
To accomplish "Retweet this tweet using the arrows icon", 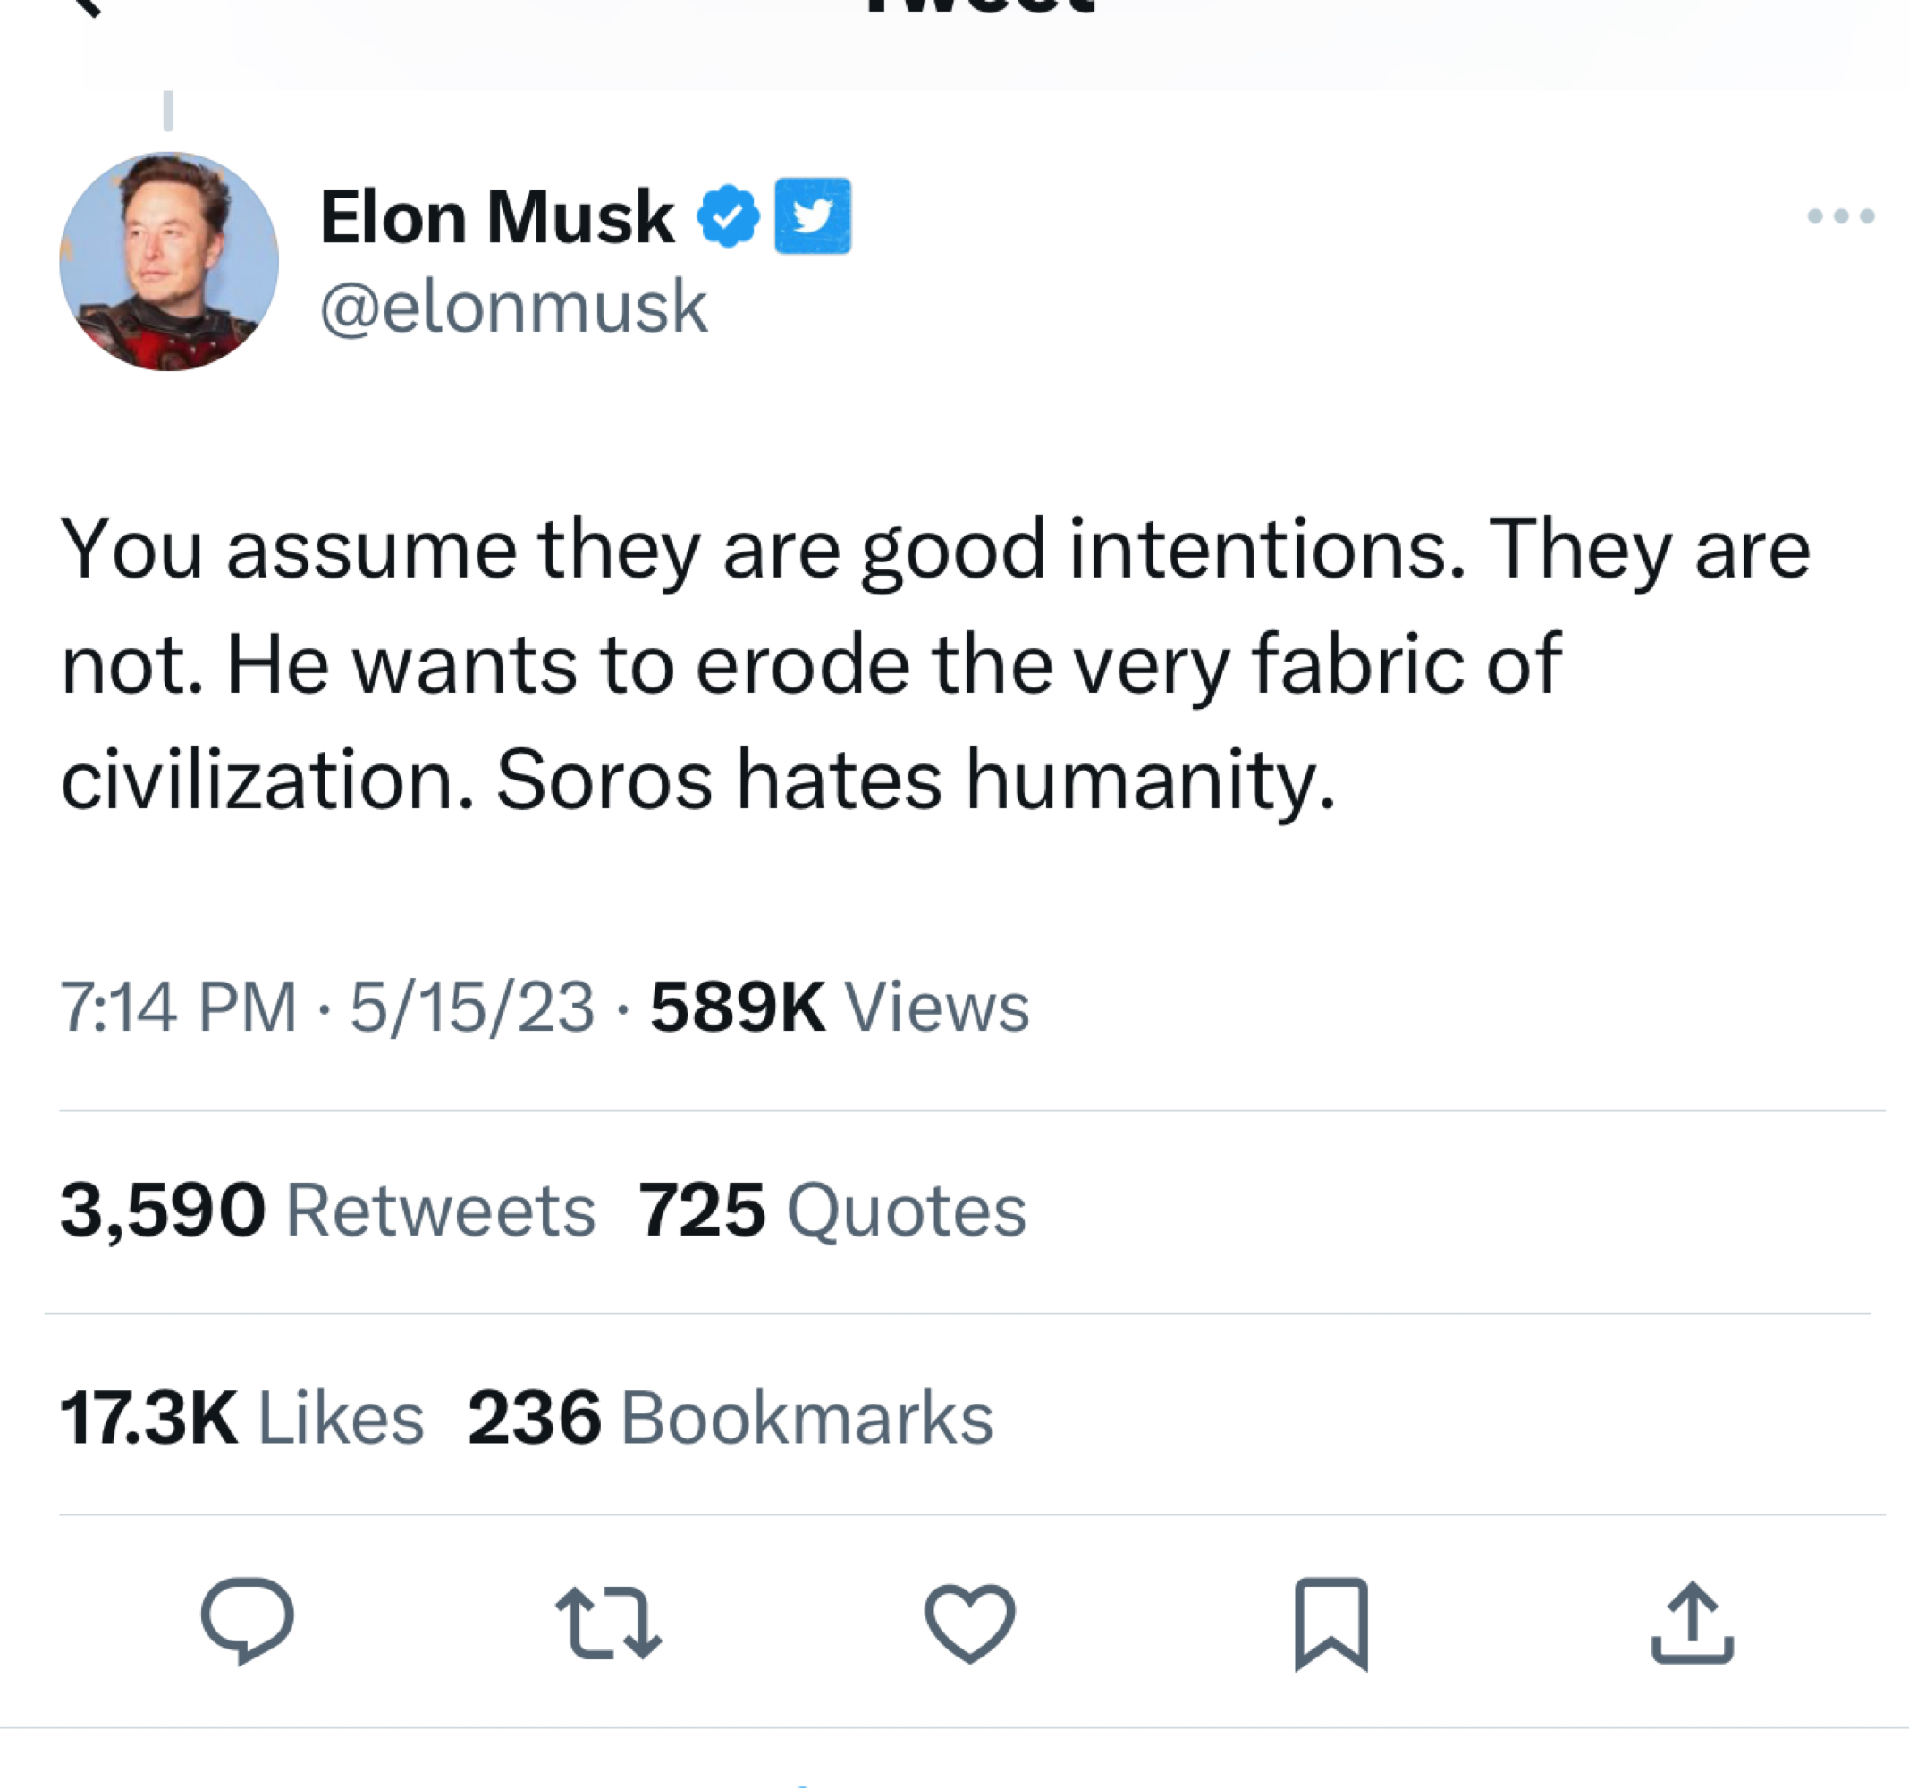I will [609, 1623].
